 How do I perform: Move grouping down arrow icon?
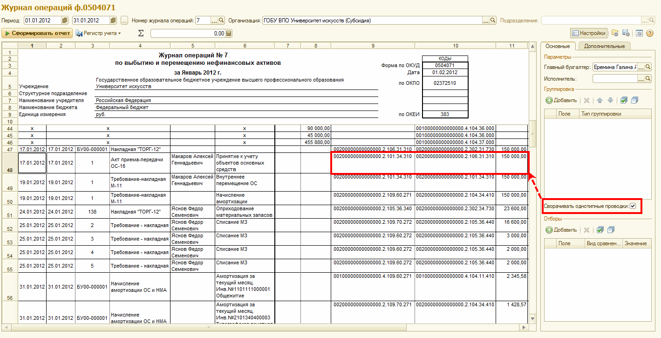[610, 100]
